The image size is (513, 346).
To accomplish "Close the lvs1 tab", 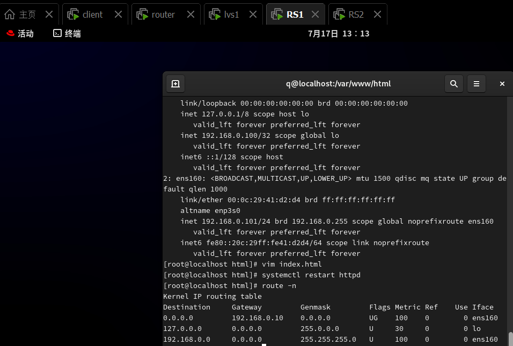I will 253,14.
